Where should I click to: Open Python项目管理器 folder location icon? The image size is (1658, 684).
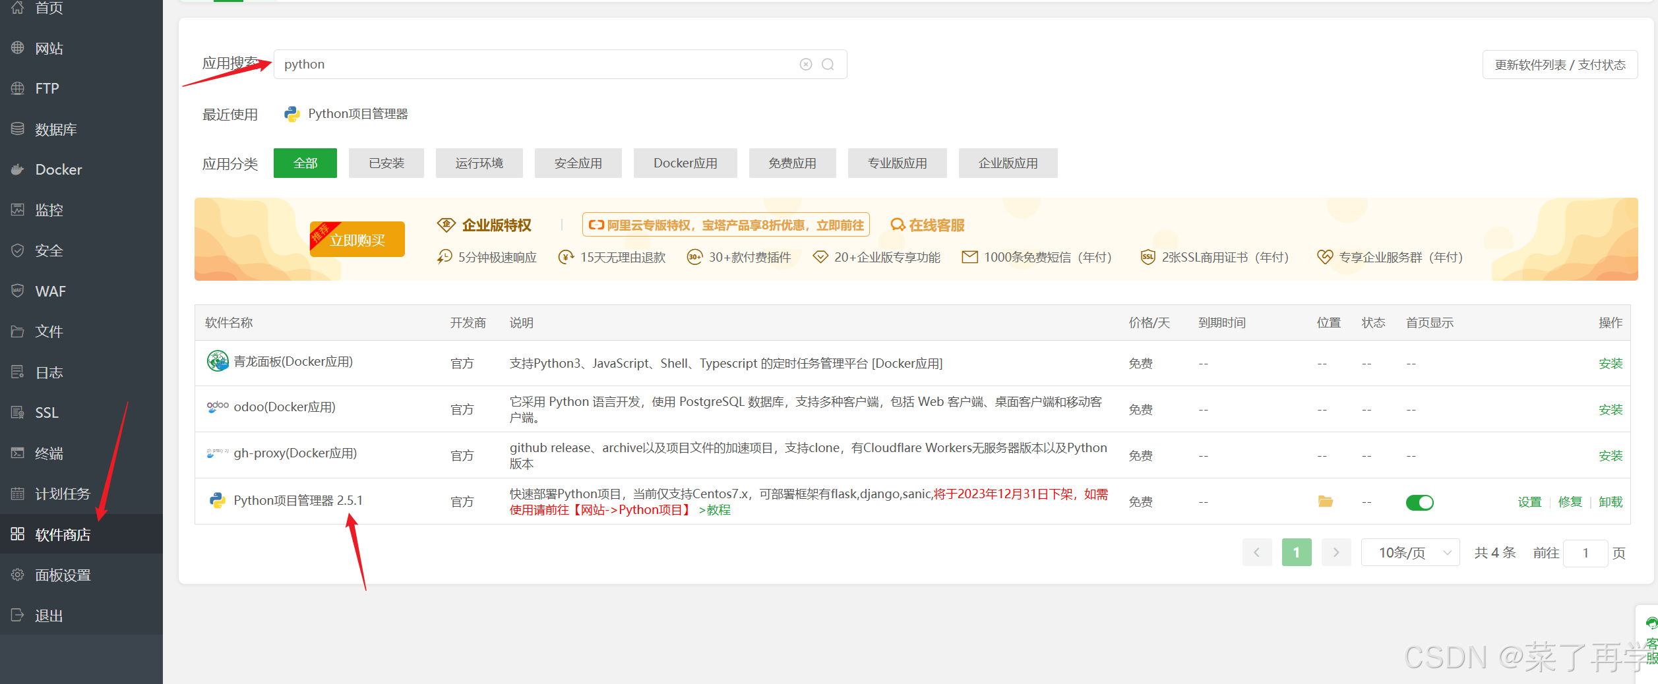1325,501
